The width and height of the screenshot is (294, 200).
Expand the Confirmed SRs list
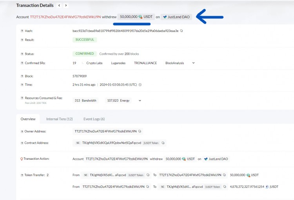click(x=193, y=62)
